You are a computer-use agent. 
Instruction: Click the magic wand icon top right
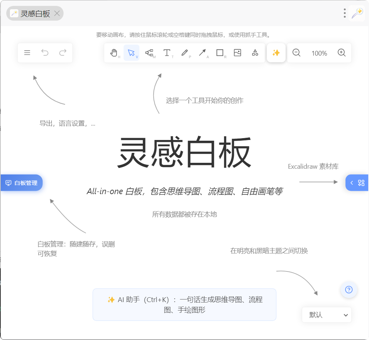(357, 13)
